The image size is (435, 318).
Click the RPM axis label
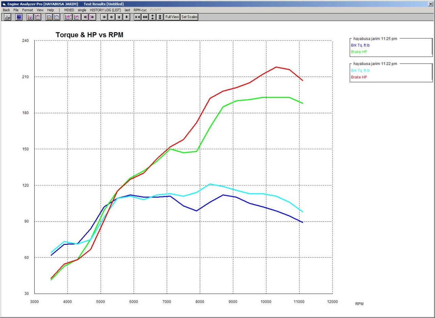[x=359, y=304]
